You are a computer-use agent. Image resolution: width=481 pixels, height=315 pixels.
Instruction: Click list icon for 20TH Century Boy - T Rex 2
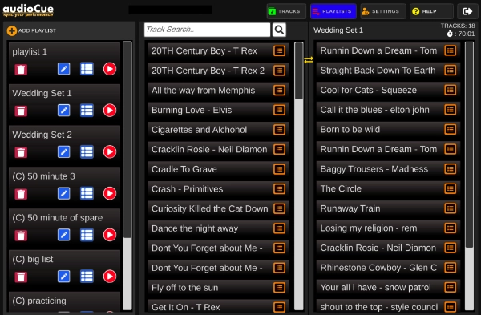tap(279, 71)
